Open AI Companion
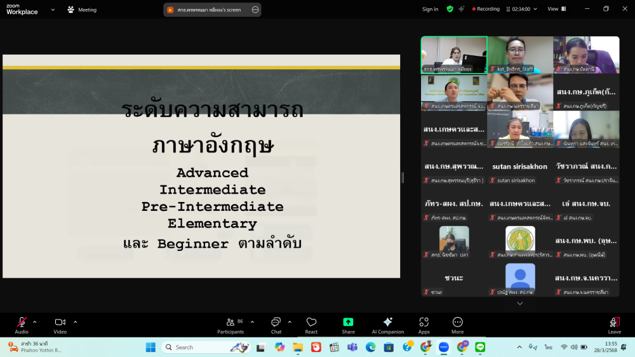 click(387, 325)
